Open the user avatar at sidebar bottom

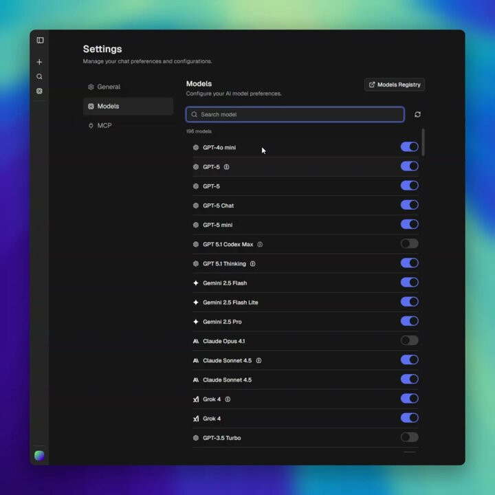pyautogui.click(x=39, y=456)
